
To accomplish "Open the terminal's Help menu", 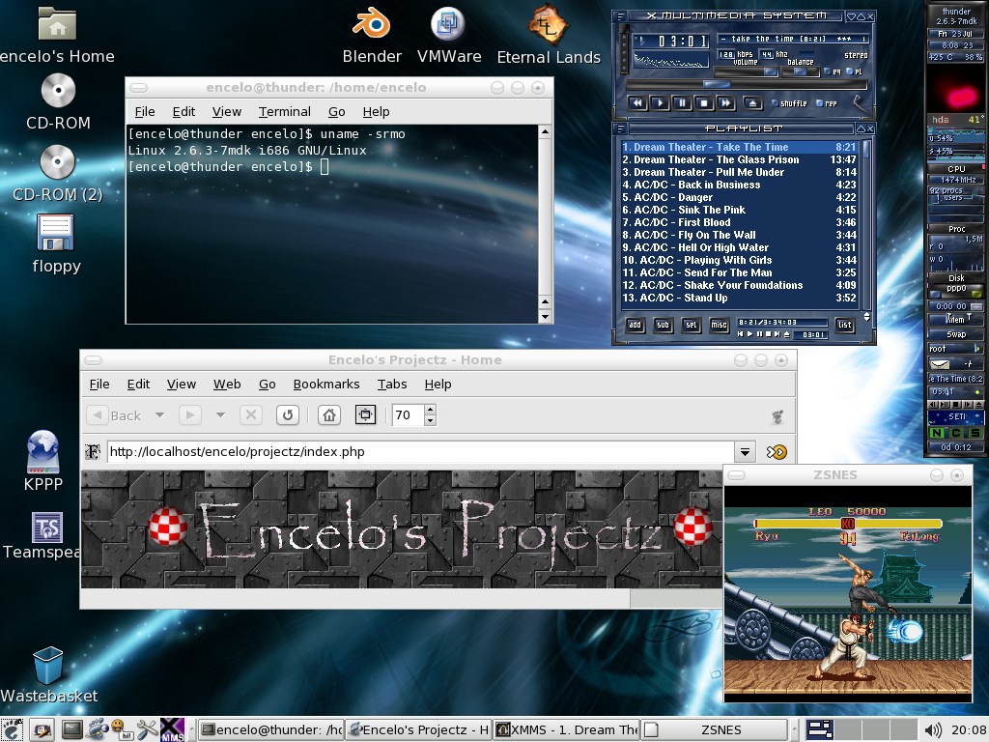I will [376, 112].
